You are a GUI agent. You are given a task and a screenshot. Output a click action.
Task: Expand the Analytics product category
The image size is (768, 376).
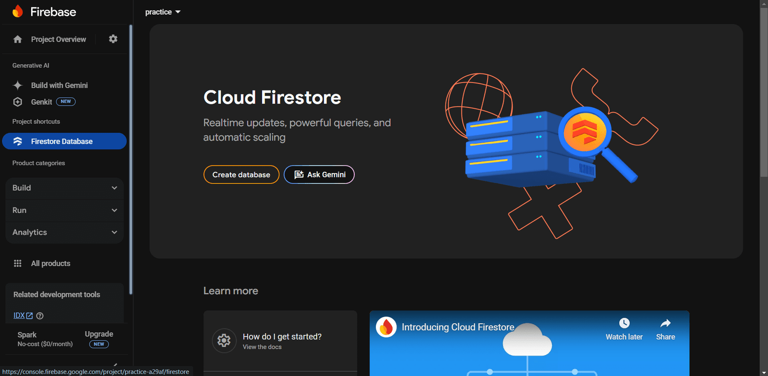point(64,232)
